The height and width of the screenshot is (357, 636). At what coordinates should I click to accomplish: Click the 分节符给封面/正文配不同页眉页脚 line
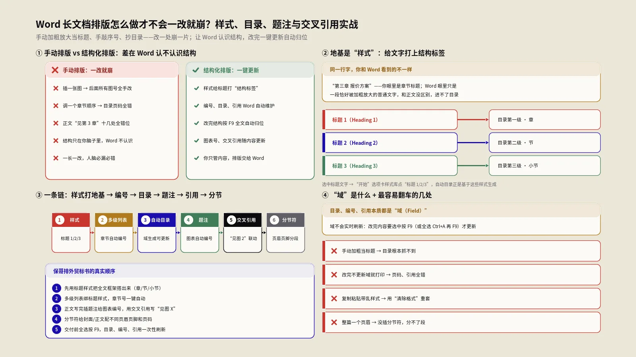pos(108,319)
